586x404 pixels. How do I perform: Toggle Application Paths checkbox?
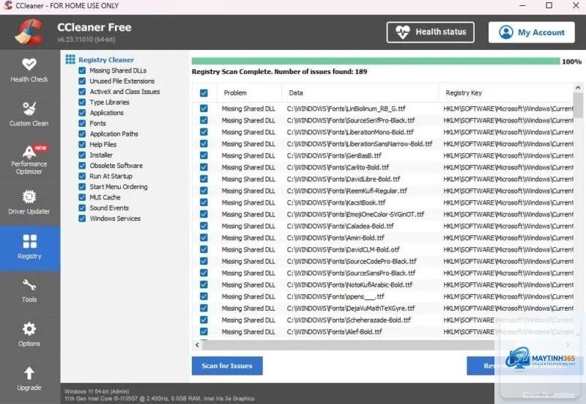pyautogui.click(x=82, y=133)
